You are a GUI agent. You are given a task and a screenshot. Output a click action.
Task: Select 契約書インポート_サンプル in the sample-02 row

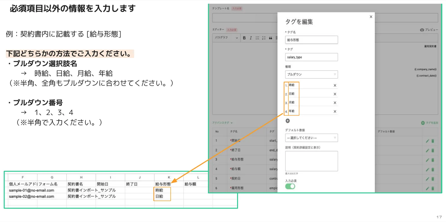coord(92,196)
